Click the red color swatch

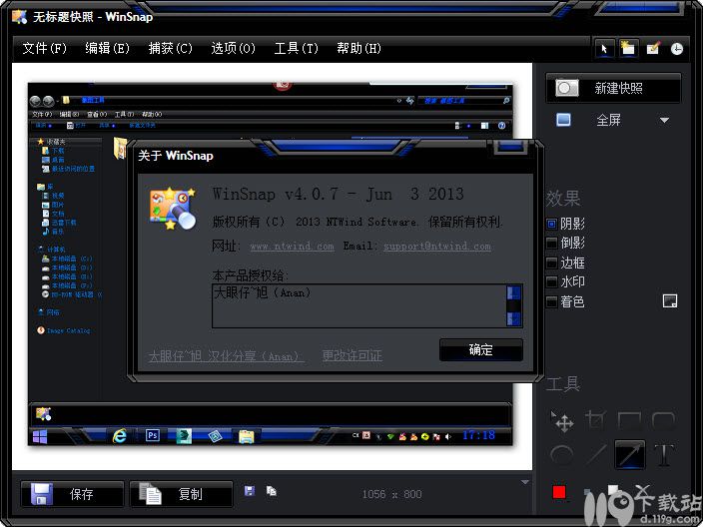[559, 492]
